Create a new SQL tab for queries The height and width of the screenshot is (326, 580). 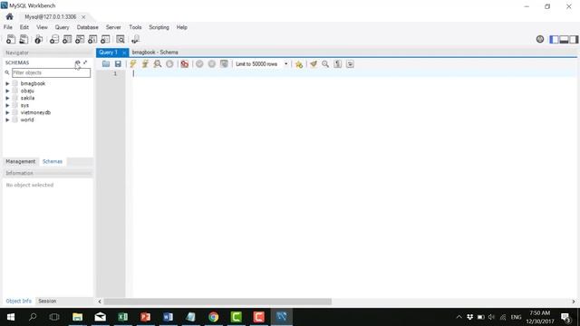11,39
